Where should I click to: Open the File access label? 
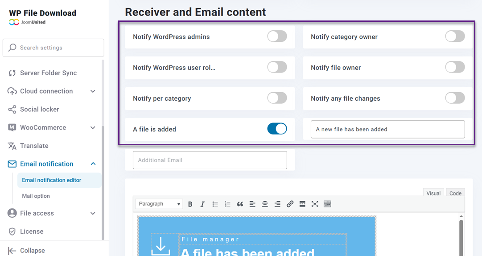pos(37,213)
